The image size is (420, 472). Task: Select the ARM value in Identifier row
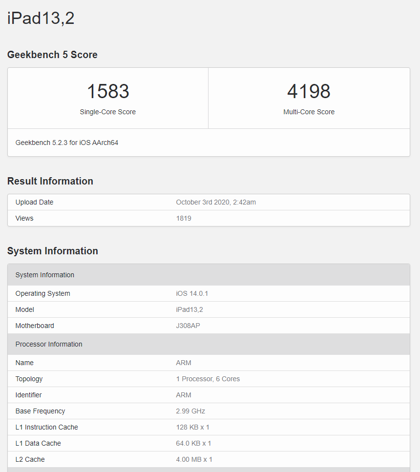click(x=184, y=395)
